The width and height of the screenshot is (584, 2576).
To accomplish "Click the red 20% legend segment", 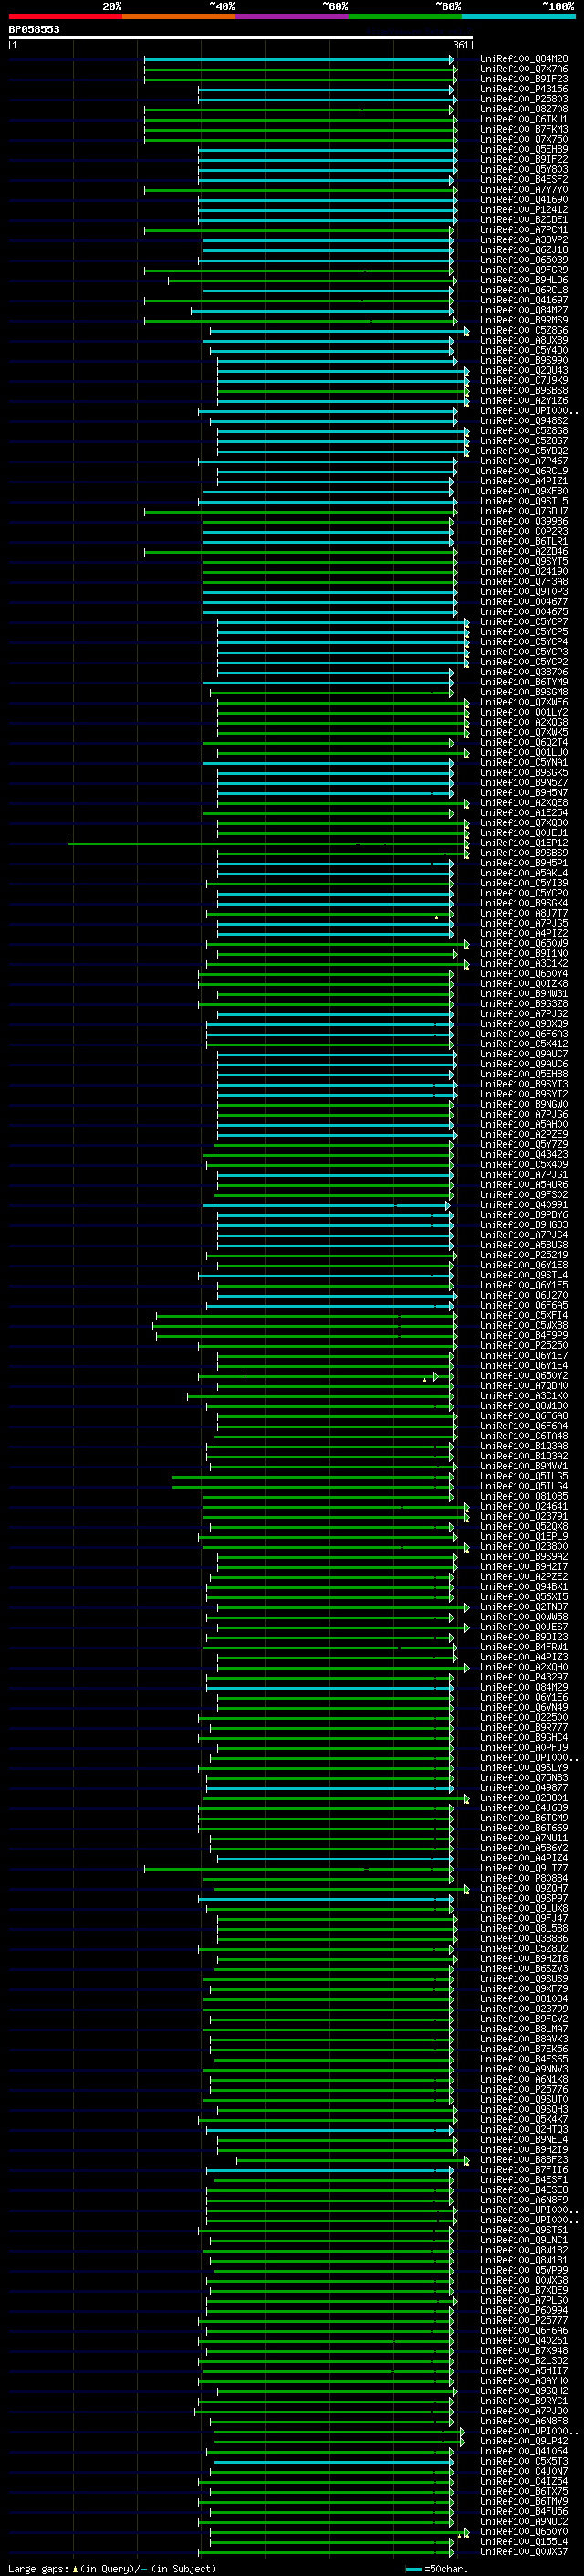I will click(x=65, y=16).
